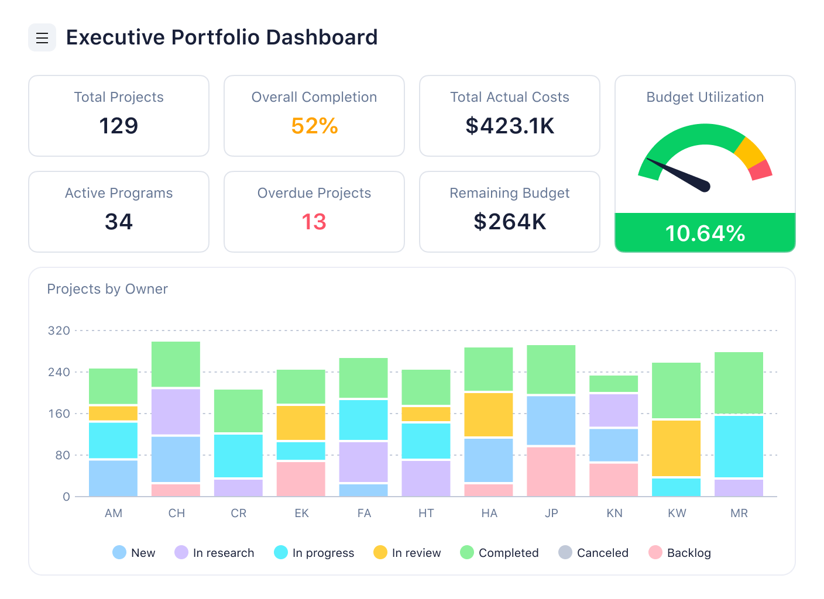Hide the Canceled series in legend
Screen dimensions: 824x599
[x=593, y=553]
